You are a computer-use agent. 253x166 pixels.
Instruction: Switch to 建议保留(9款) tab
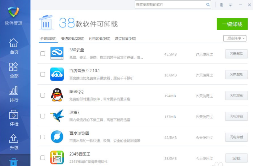point(126,39)
